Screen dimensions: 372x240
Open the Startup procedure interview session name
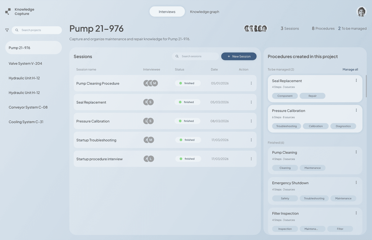[99, 159]
